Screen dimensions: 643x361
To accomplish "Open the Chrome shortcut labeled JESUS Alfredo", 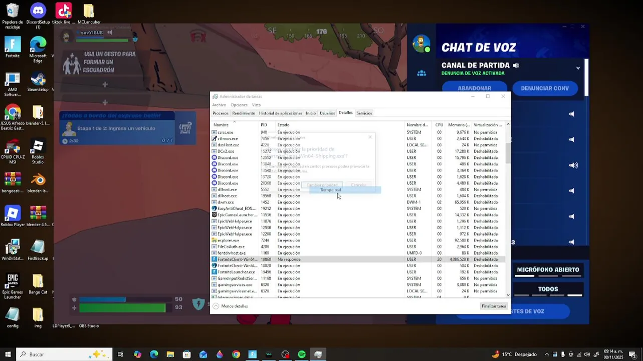I will coord(13,117).
